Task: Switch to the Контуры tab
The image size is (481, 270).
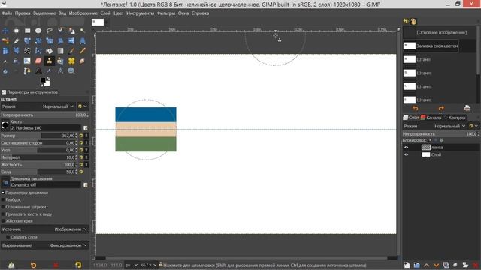Action: (x=455, y=118)
